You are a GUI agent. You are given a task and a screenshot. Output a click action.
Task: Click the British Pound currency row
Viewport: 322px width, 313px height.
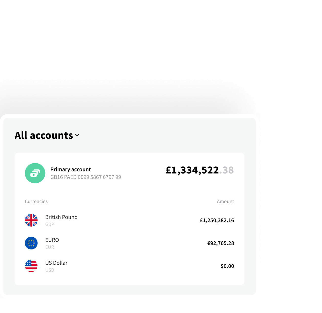61,217
